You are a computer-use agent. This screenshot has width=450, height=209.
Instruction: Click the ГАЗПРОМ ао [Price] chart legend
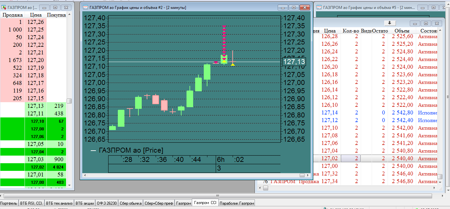tap(127, 150)
